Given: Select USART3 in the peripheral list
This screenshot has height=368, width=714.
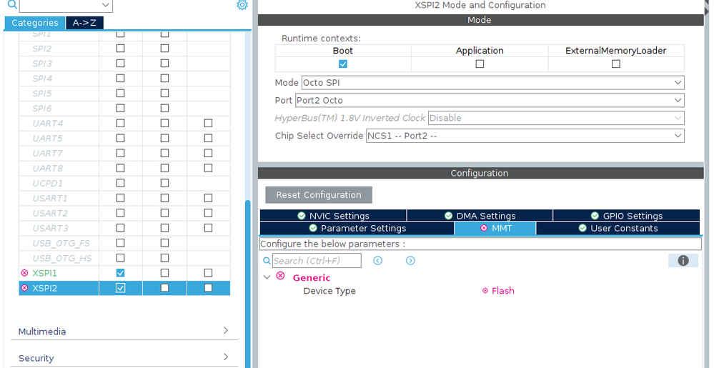Looking at the screenshot, I should point(50,228).
